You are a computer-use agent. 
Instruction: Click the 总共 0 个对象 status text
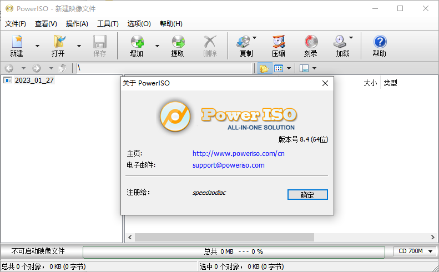pyautogui.click(x=44, y=266)
